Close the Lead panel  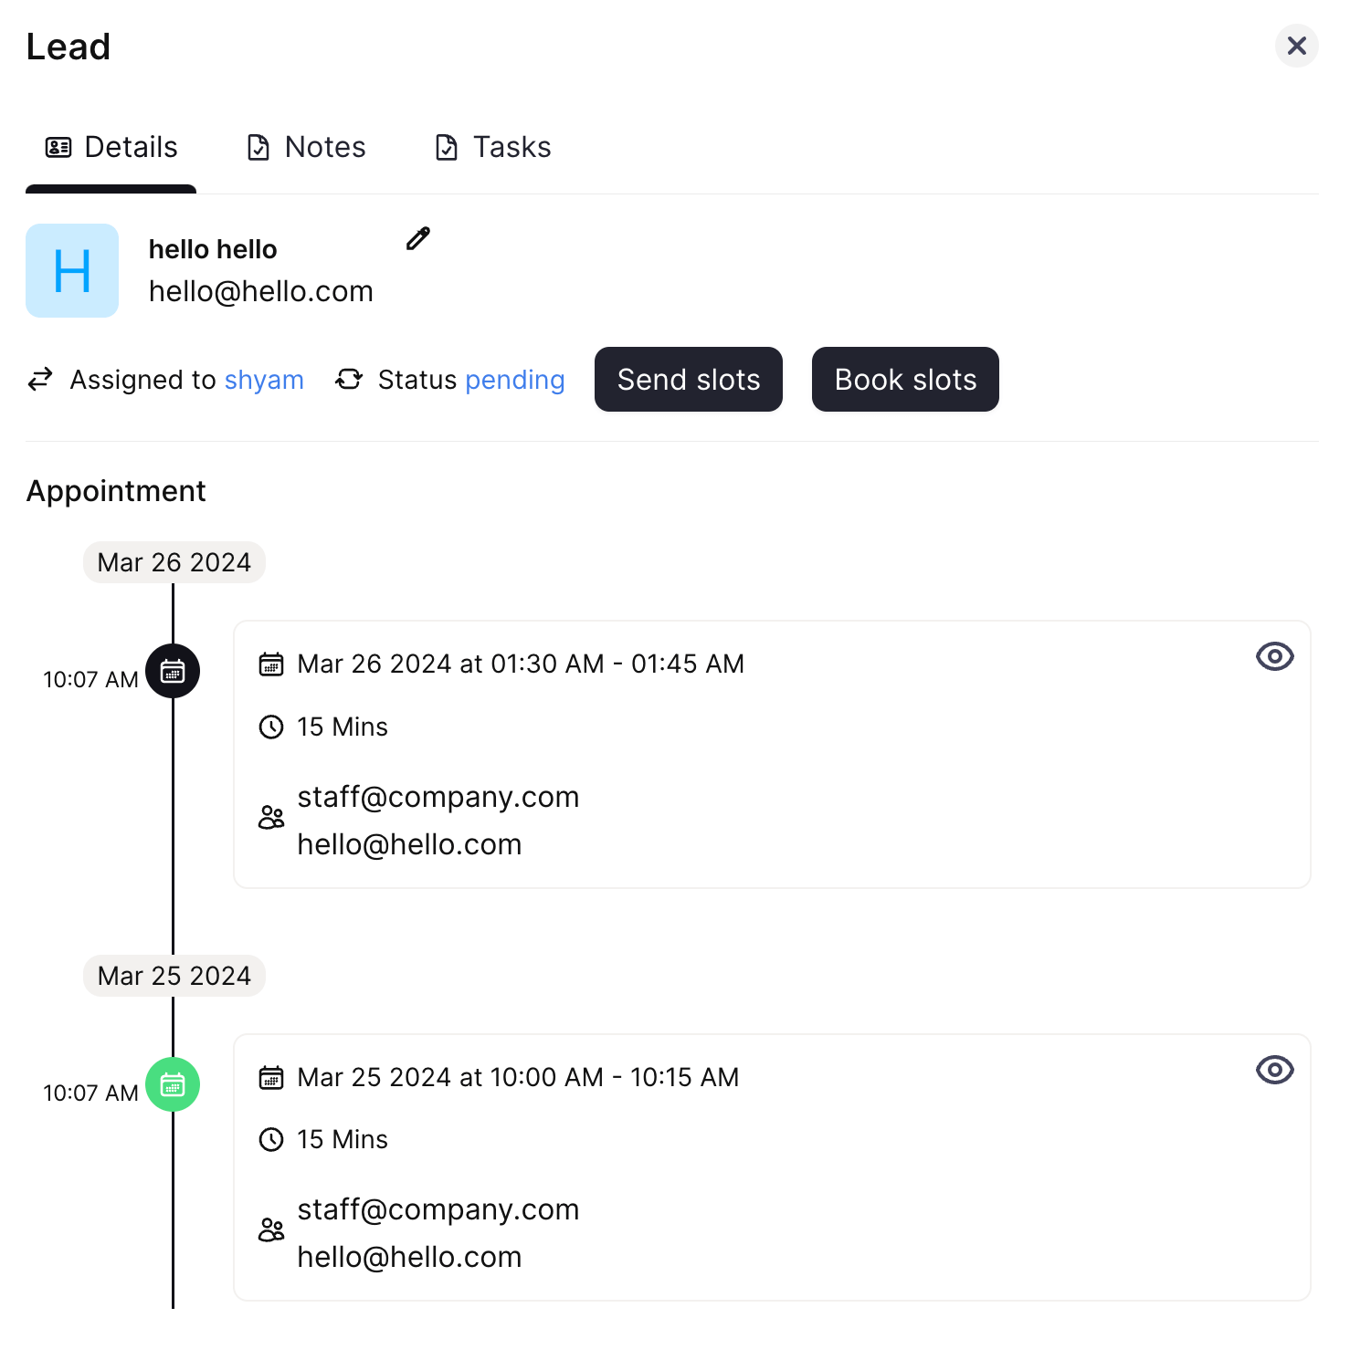tap(1296, 46)
